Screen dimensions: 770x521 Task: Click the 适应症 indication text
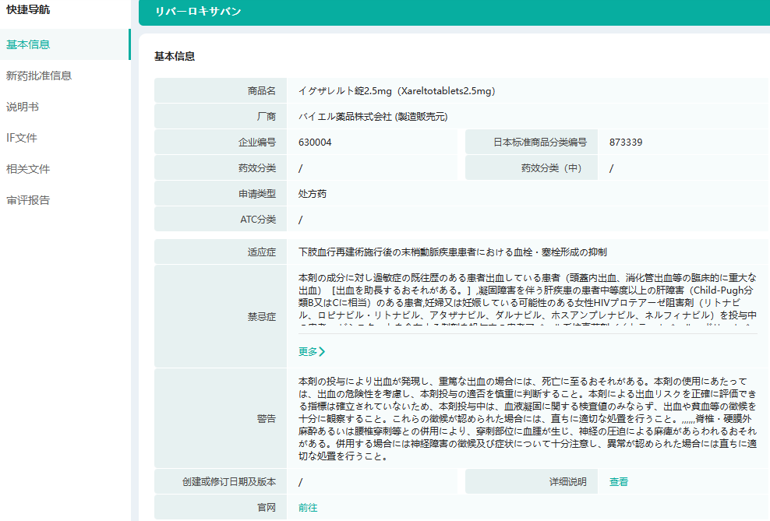(x=452, y=252)
